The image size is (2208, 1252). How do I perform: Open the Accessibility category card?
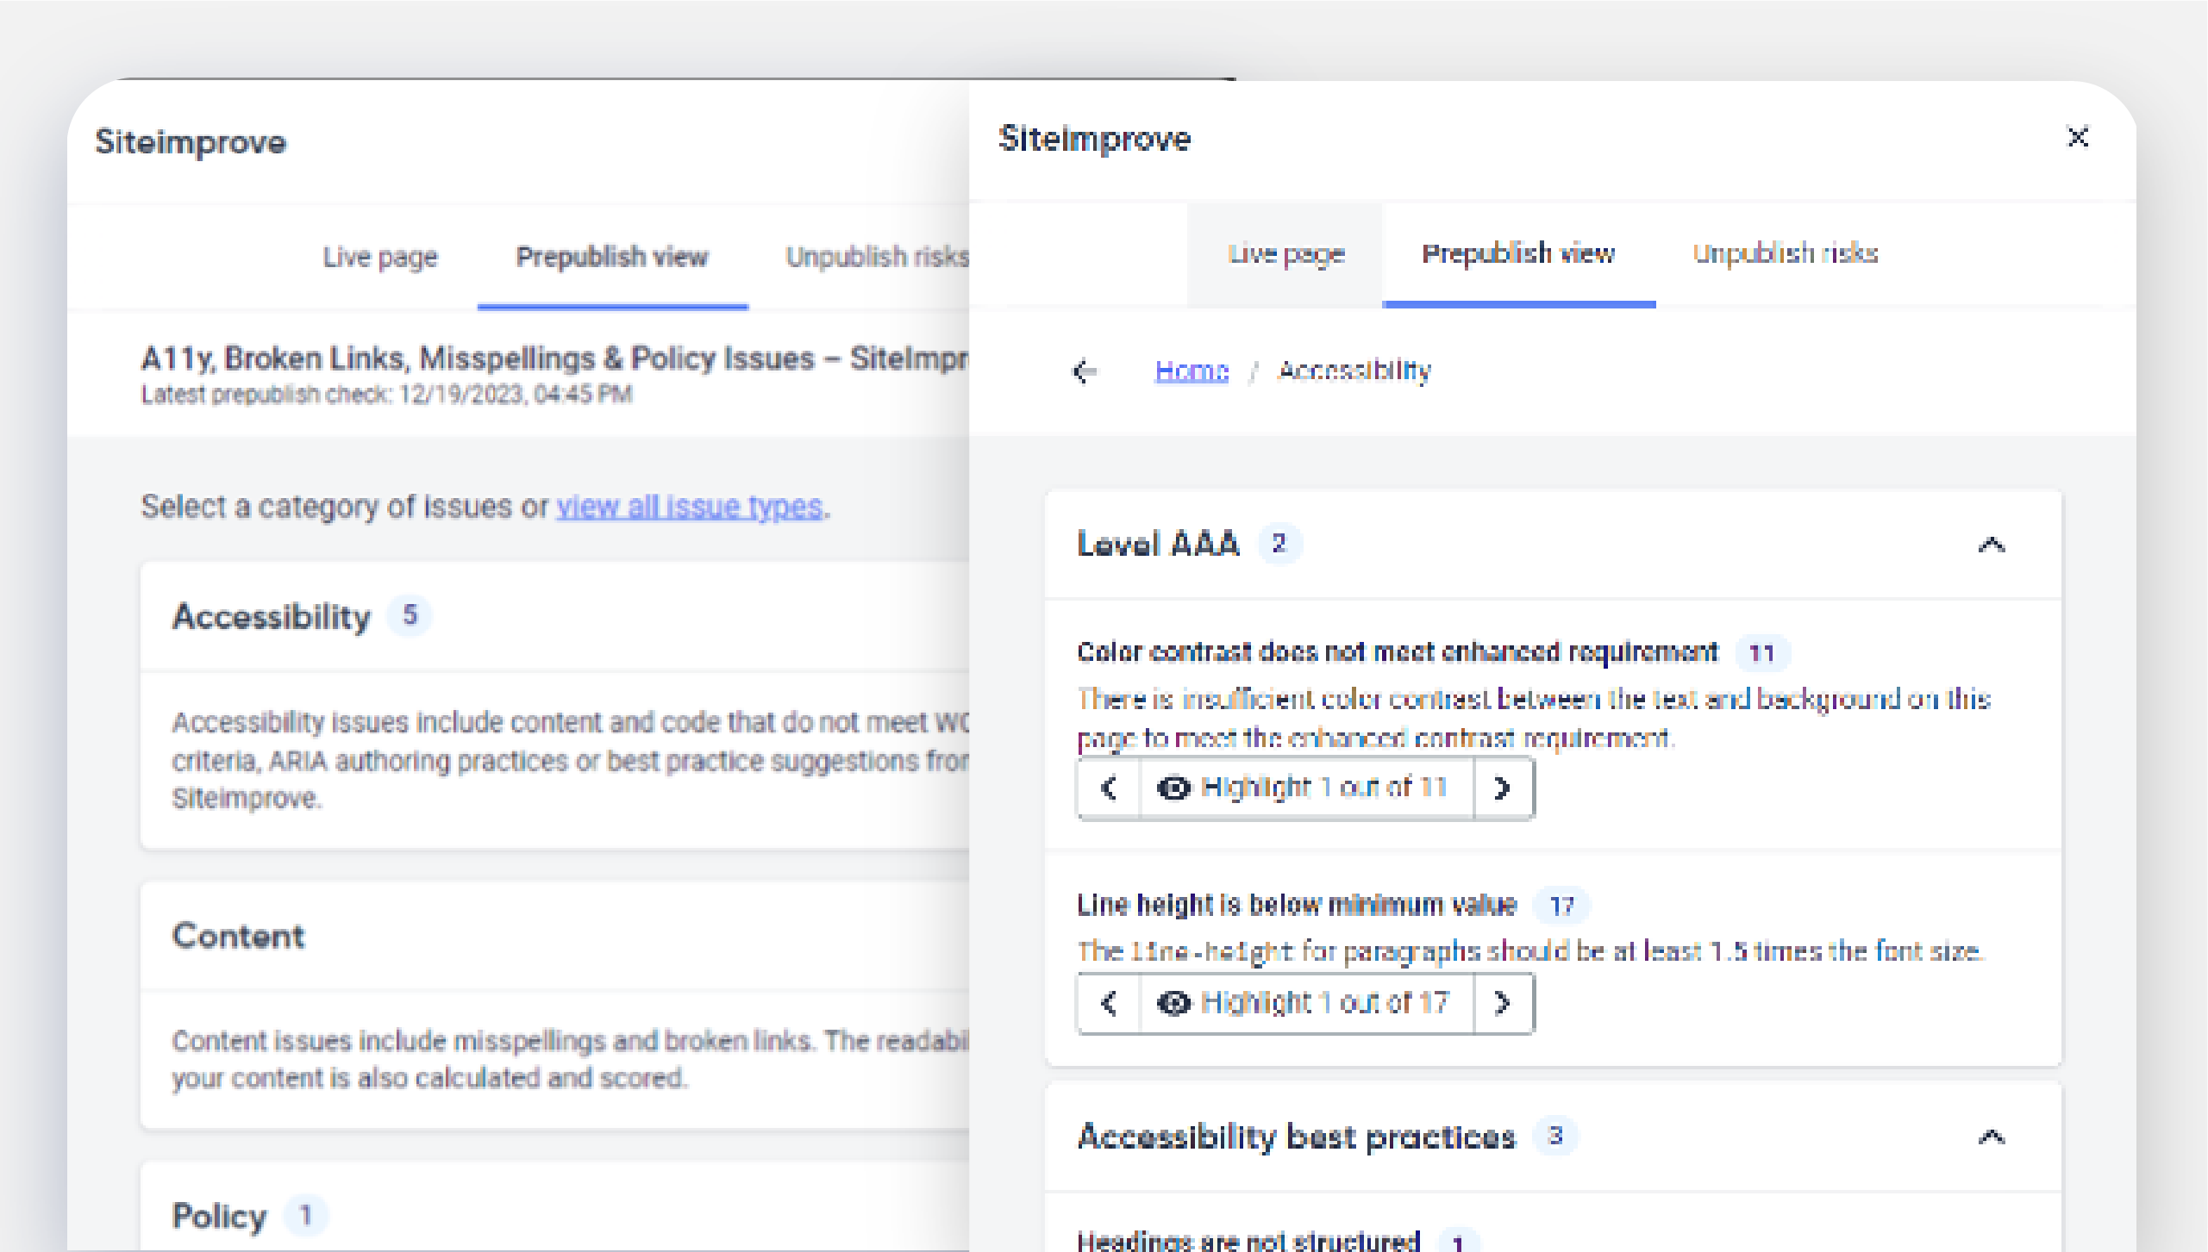270,616
